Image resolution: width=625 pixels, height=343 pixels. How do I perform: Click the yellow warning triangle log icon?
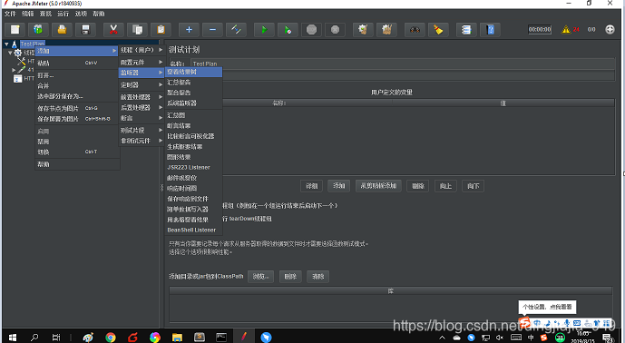click(x=566, y=30)
